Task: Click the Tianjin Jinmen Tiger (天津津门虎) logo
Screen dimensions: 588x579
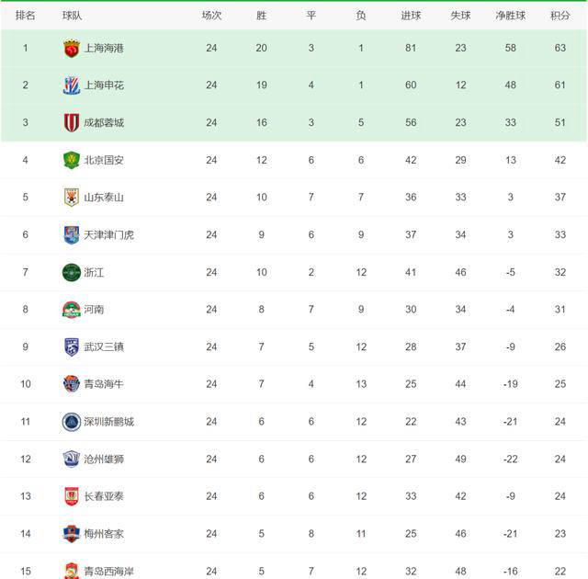Action: [x=72, y=234]
